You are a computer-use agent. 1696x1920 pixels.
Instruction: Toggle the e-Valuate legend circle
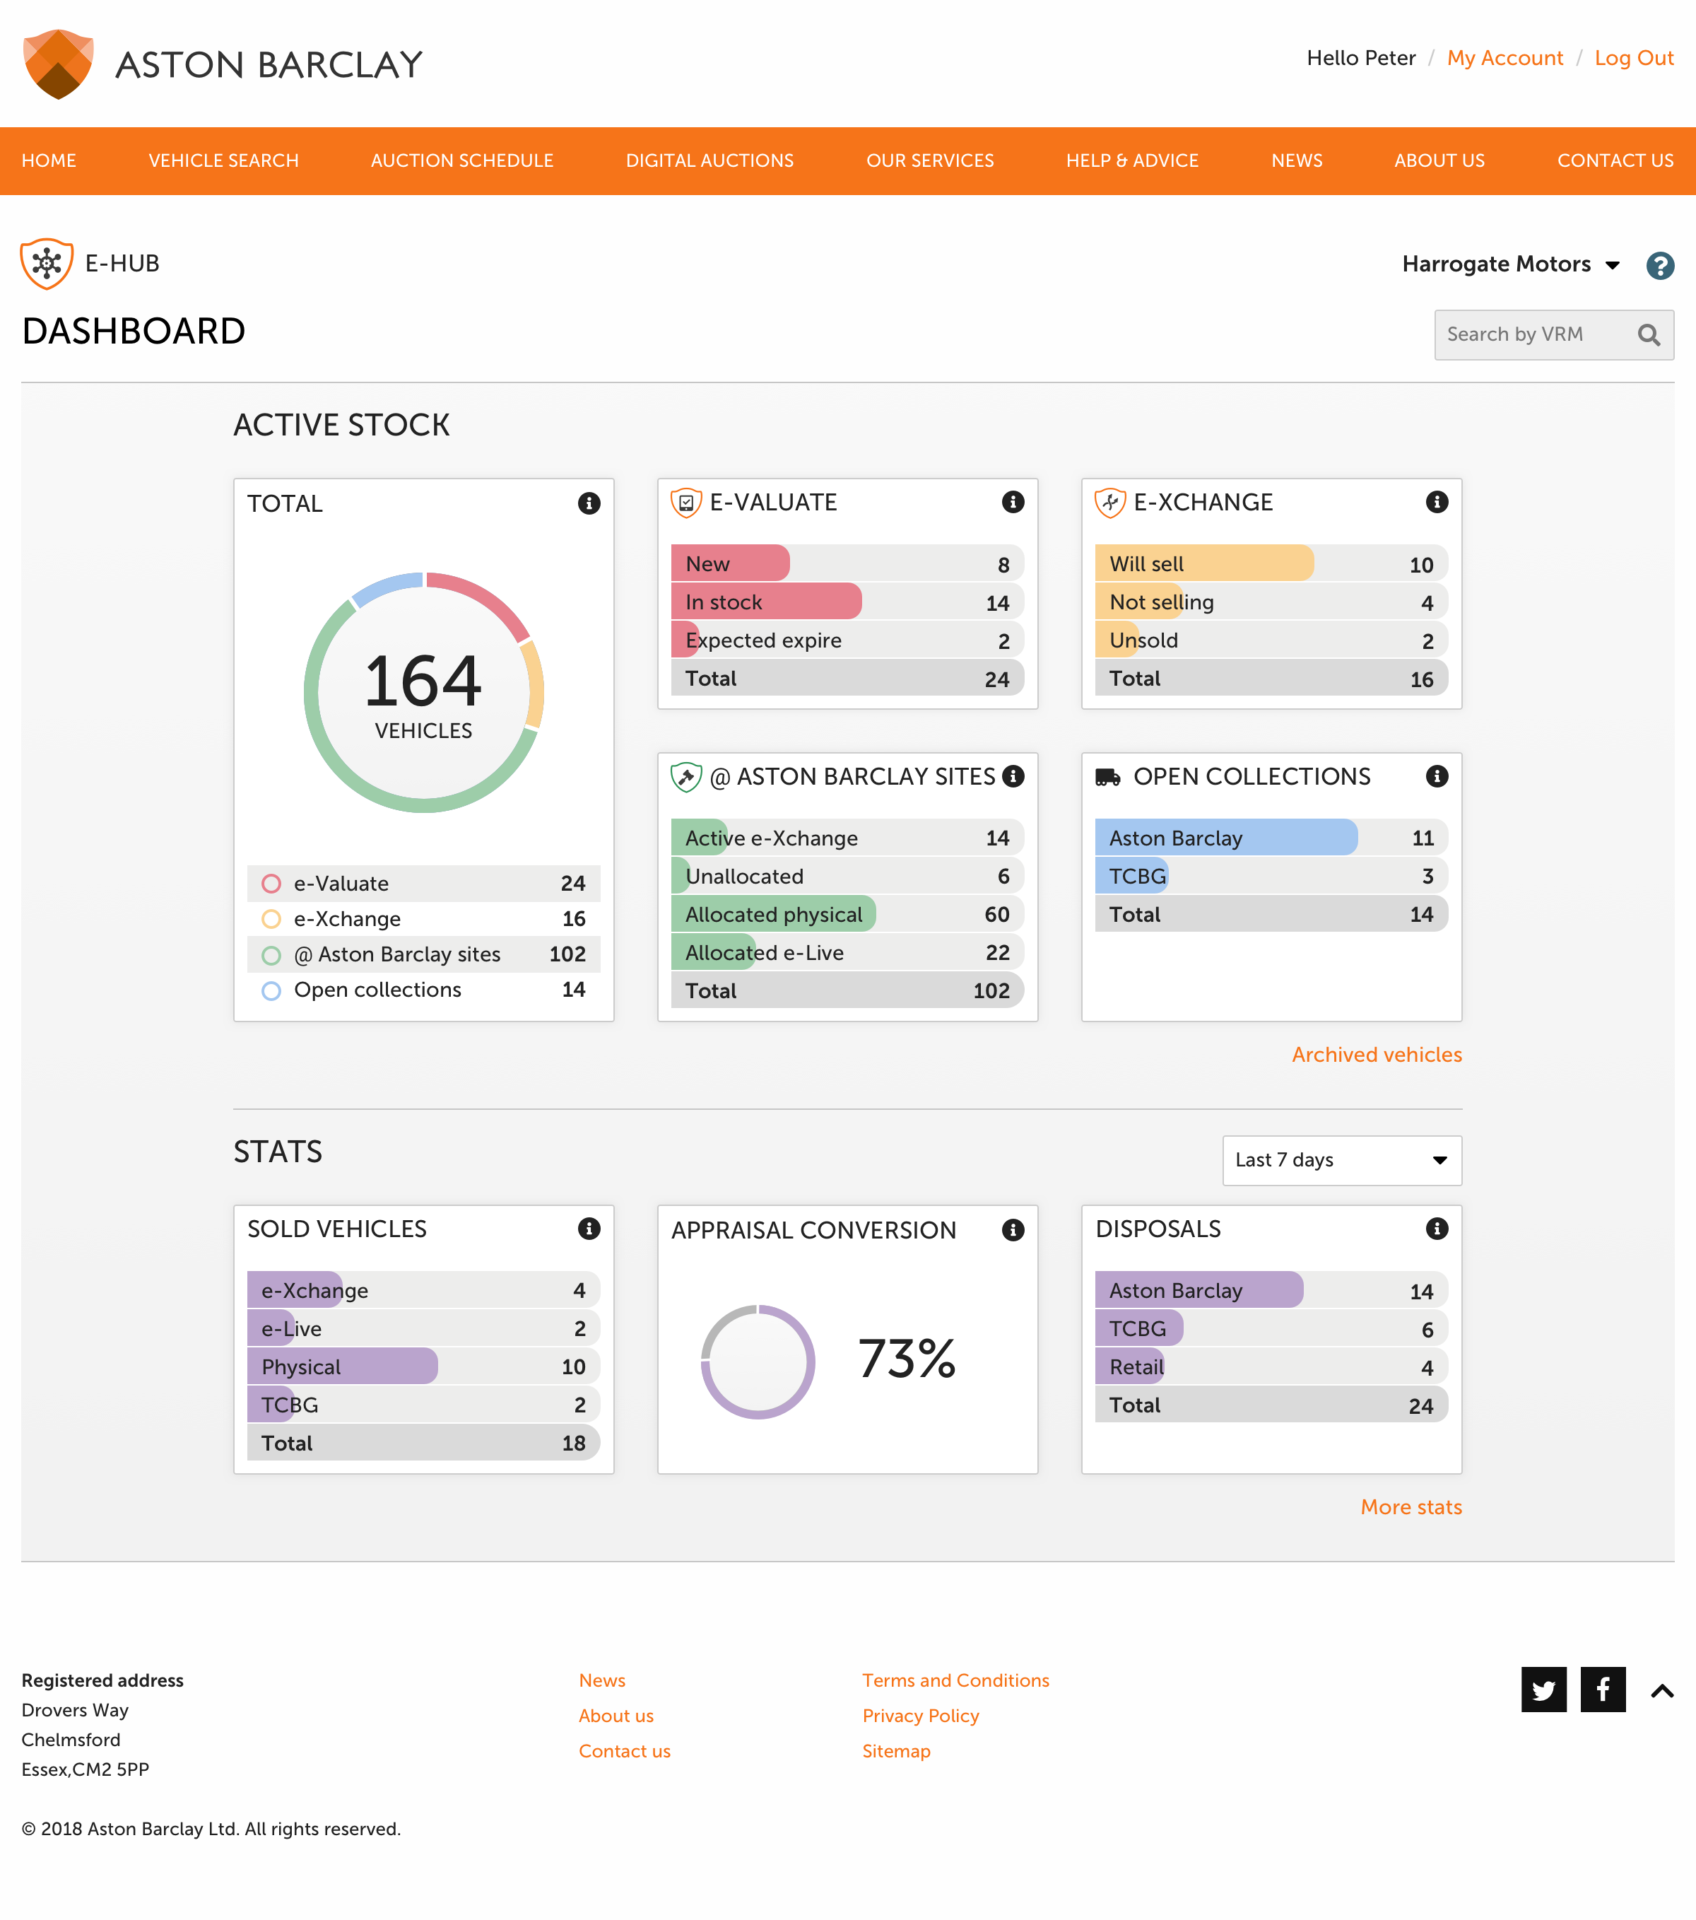(271, 883)
